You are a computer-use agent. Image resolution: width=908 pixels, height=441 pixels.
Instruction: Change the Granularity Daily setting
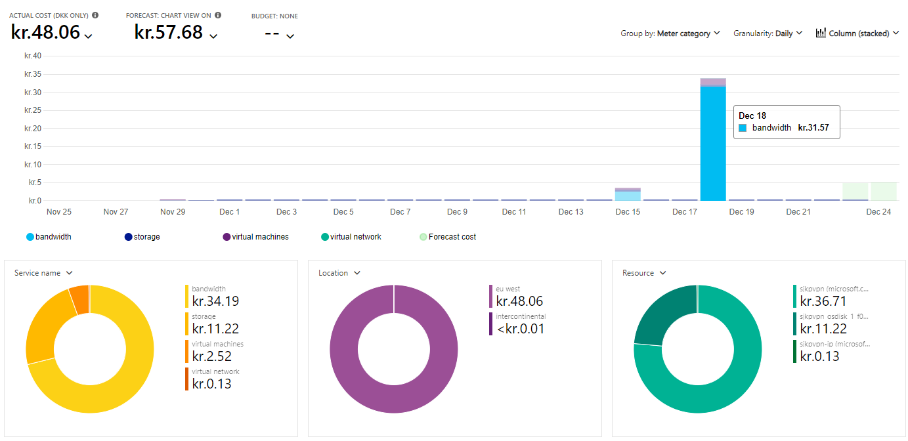(x=767, y=33)
